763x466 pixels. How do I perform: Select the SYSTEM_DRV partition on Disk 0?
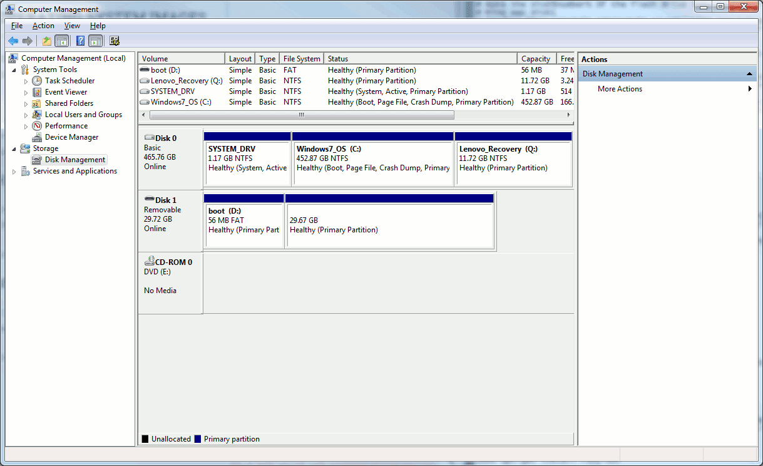click(x=247, y=159)
